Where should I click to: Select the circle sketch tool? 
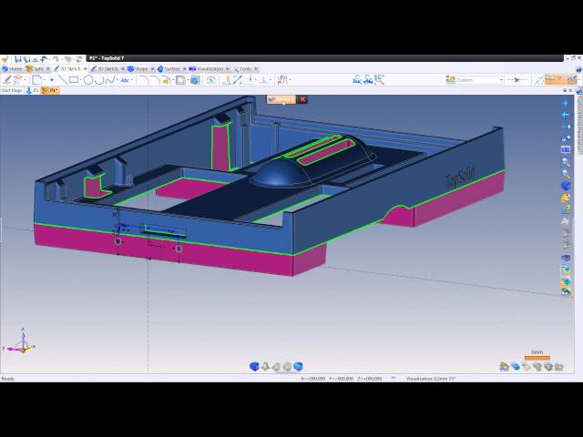click(x=88, y=80)
